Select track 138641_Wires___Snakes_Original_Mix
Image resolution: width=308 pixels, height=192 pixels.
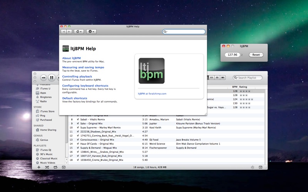[102, 152]
